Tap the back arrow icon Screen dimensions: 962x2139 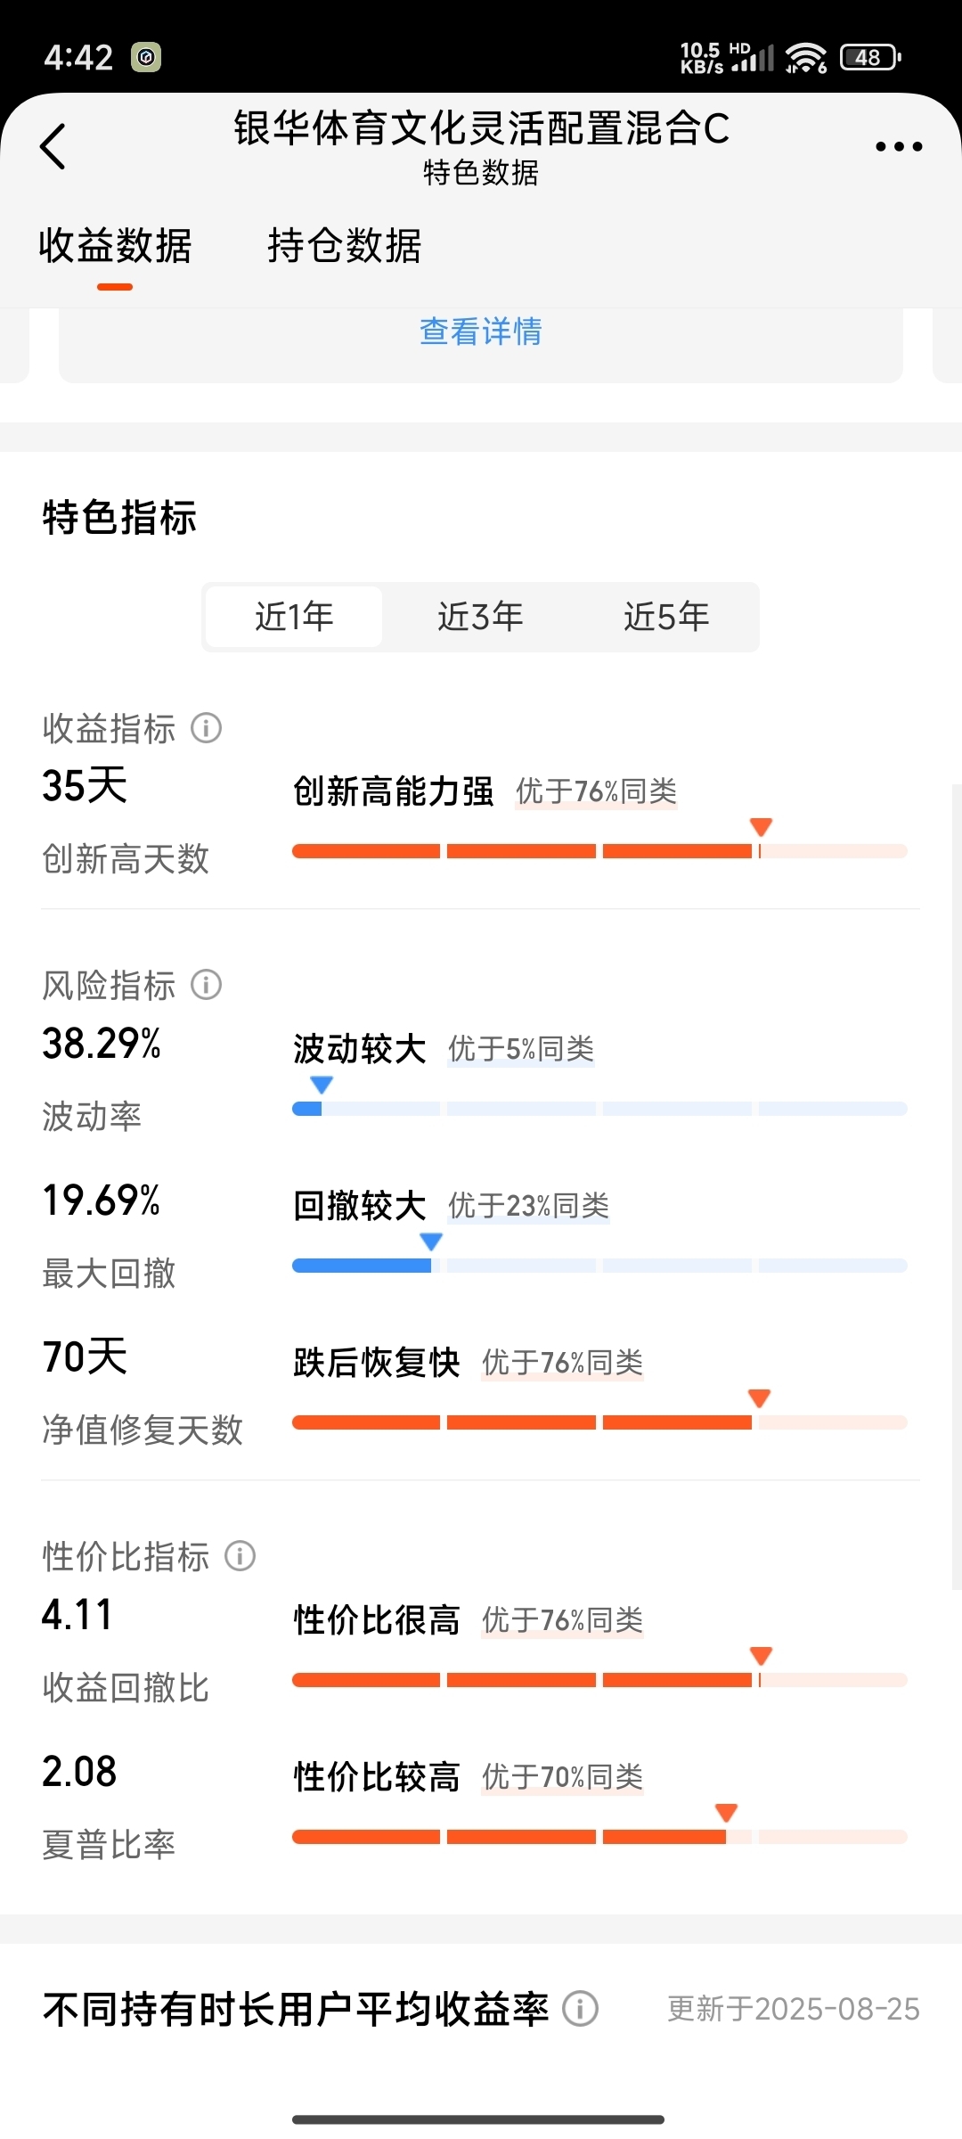tap(53, 146)
